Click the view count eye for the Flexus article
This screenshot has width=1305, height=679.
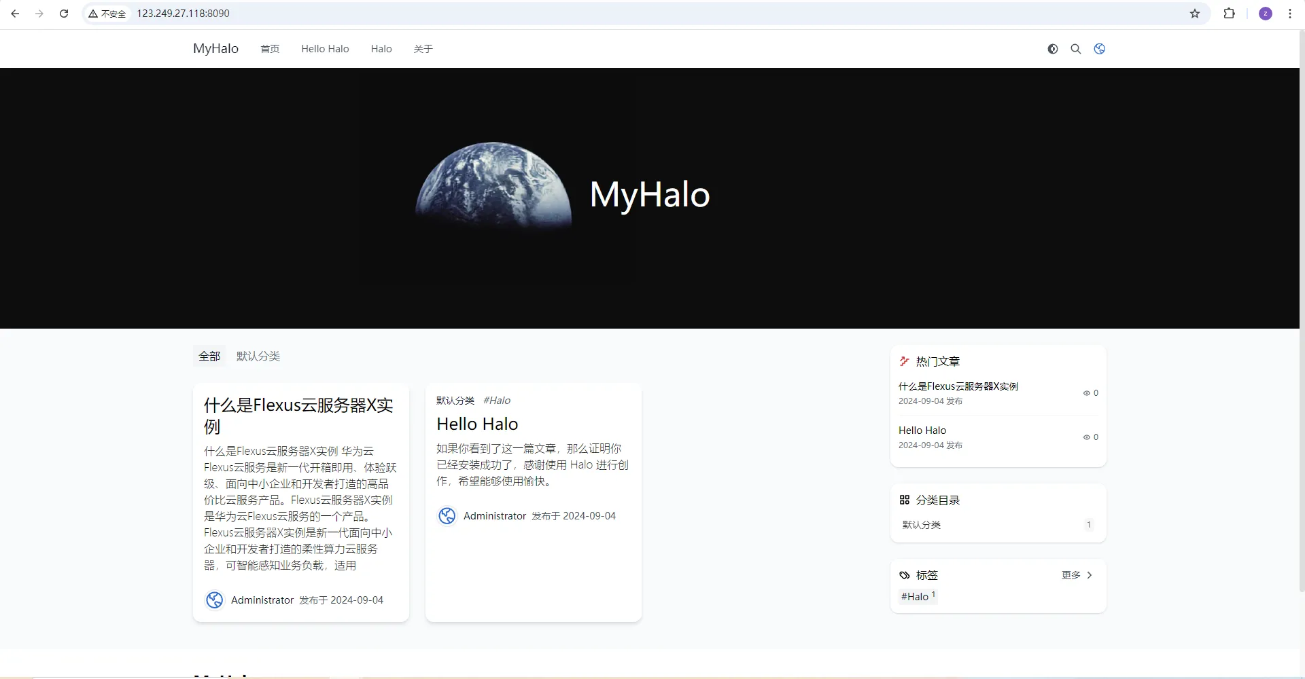(1087, 393)
